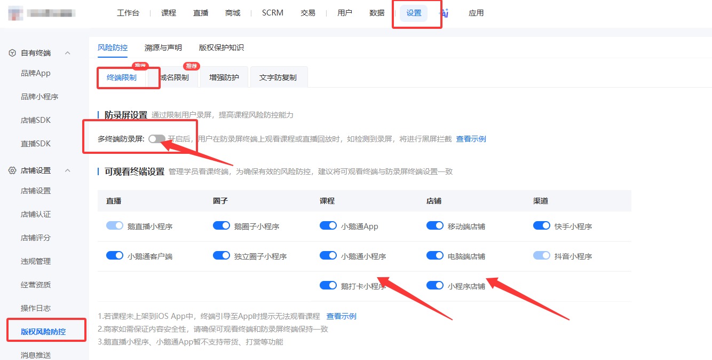This screenshot has height=360, width=712.
Task: Open the AI assistant icon in top navigation
Action: tap(444, 13)
